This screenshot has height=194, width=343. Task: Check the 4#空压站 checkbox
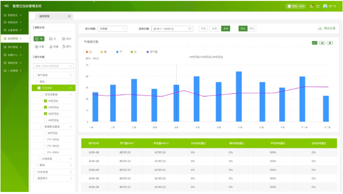point(46,120)
